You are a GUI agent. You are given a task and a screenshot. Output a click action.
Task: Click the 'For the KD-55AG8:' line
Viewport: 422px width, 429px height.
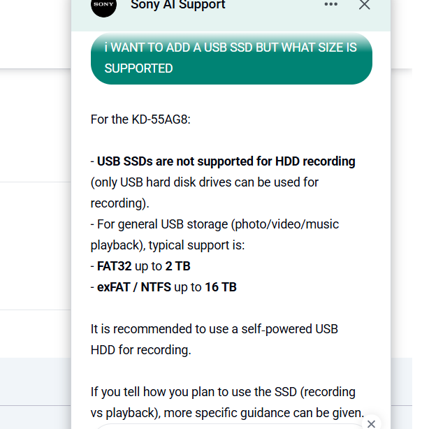pos(140,119)
